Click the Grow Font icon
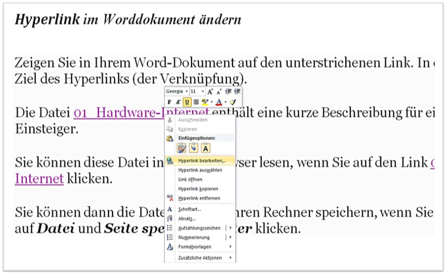446x274 pixels. tap(210, 91)
